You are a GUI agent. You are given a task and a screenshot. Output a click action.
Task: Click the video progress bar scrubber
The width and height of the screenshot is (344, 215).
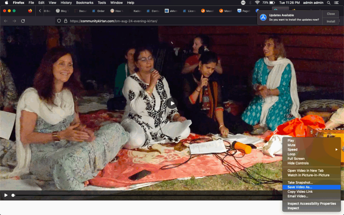pos(13,195)
